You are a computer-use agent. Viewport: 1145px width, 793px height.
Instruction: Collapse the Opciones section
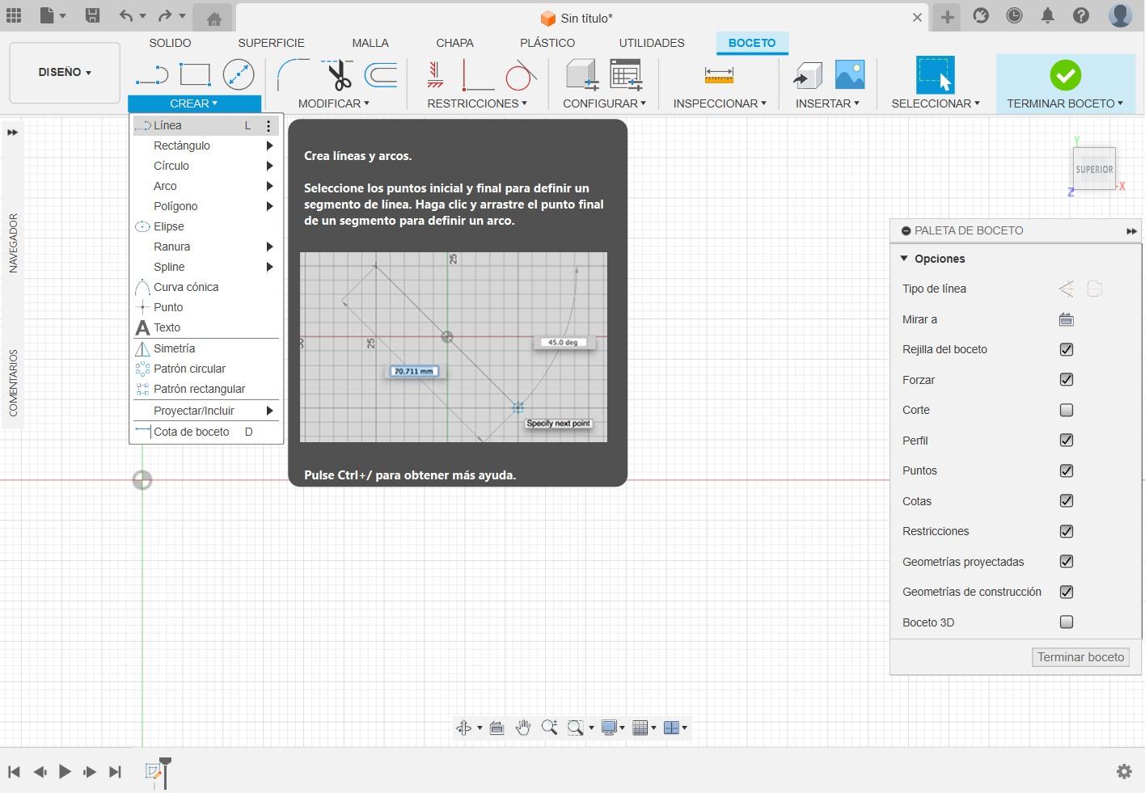[x=904, y=259]
